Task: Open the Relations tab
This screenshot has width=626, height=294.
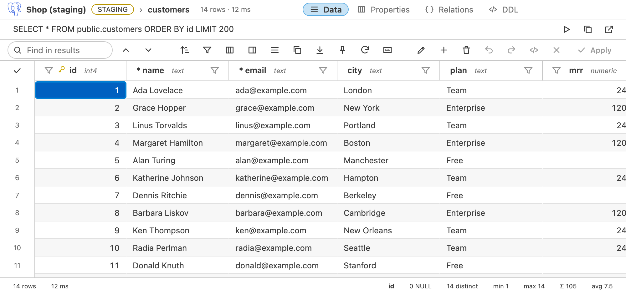Action: (x=449, y=10)
